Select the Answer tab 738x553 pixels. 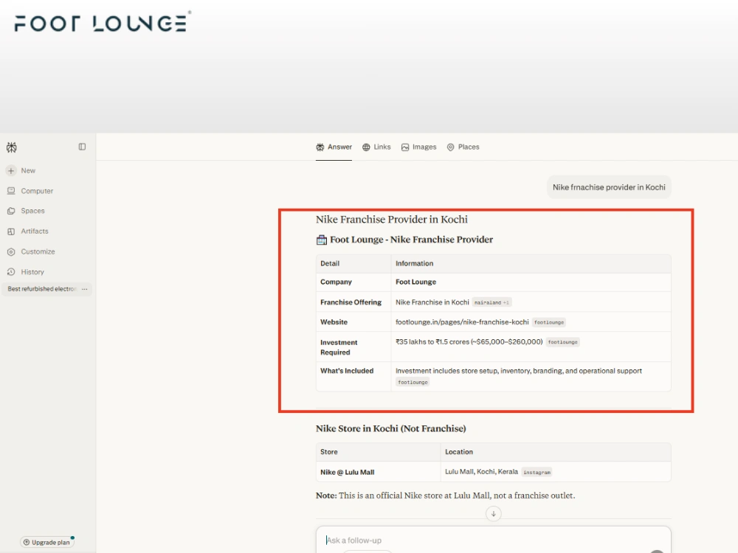[334, 147]
